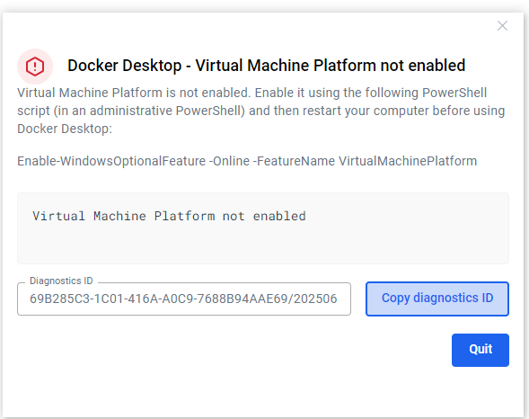
Task: Copy the diagnostics ID
Action: (437, 299)
